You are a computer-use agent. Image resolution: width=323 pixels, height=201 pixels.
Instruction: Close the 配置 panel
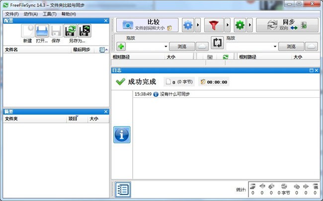pos(106,21)
